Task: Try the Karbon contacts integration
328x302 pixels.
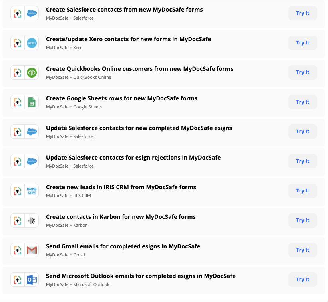Action: tap(302, 220)
